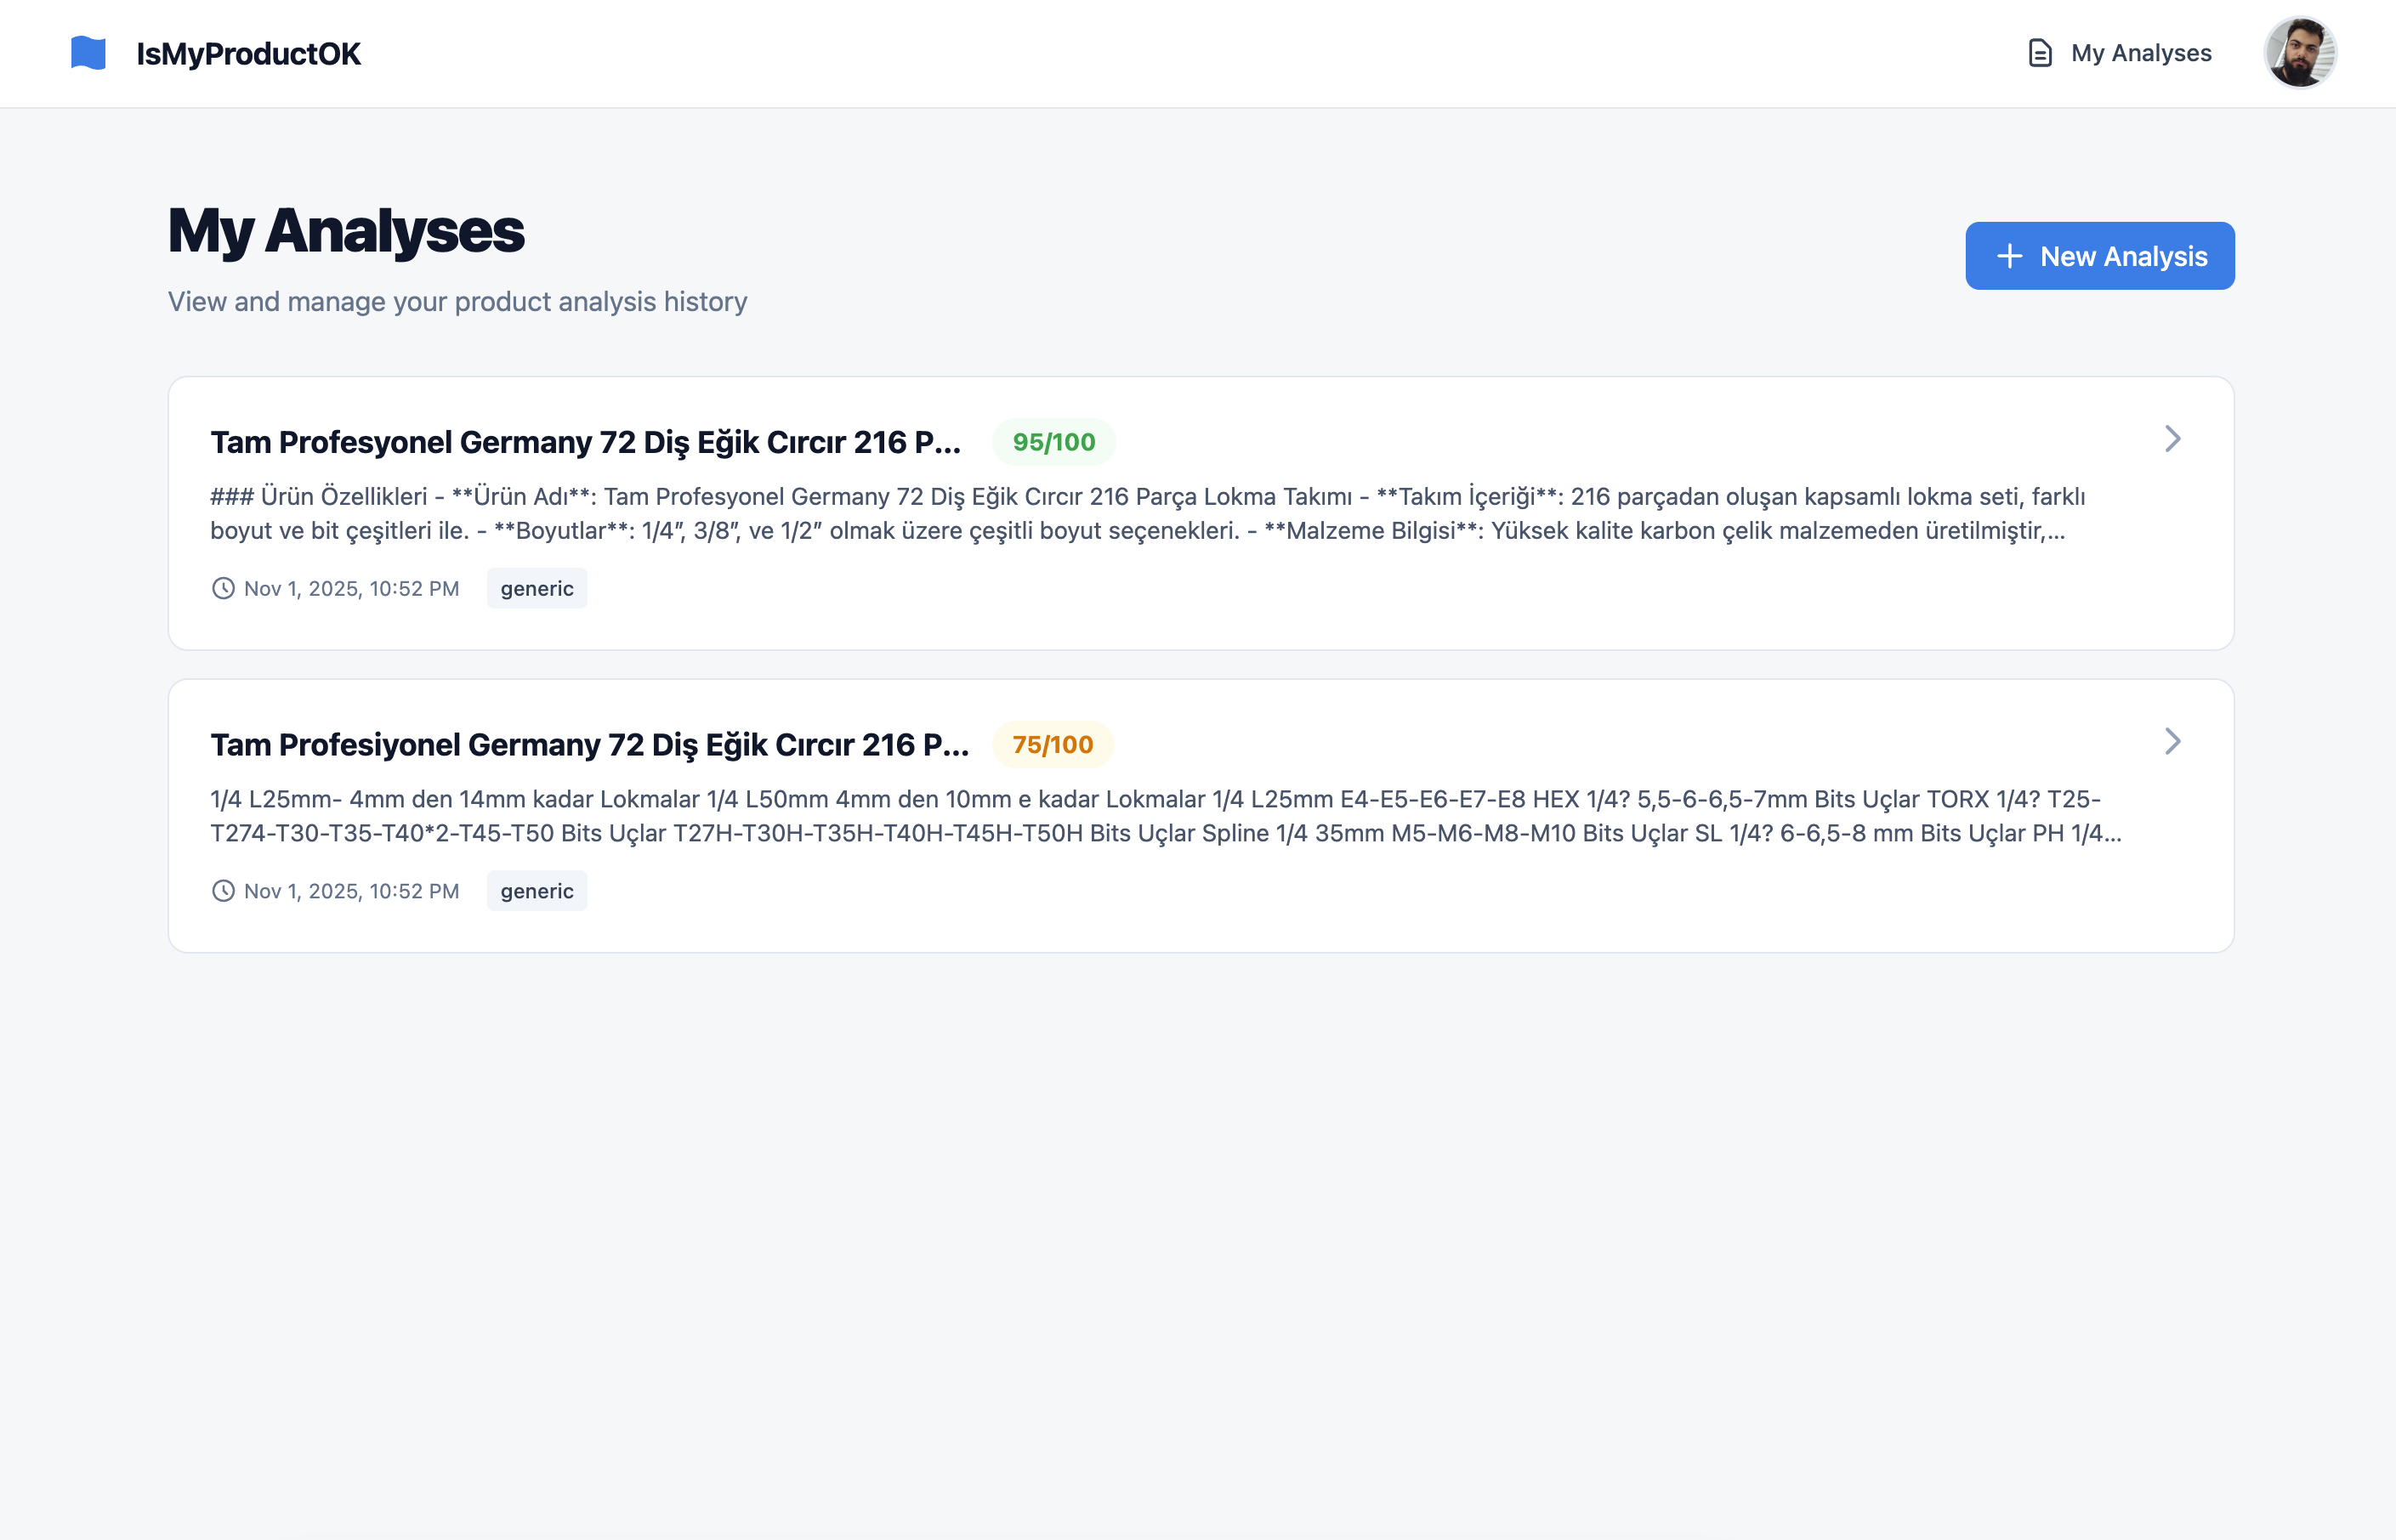Click the green 95/100 score badge
The height and width of the screenshot is (1540, 2396).
pyautogui.click(x=1054, y=441)
